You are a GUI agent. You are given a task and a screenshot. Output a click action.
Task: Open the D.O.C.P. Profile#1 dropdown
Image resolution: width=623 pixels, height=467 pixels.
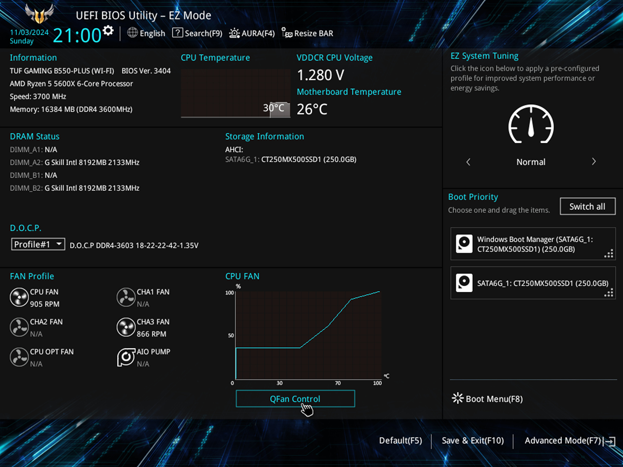point(38,244)
